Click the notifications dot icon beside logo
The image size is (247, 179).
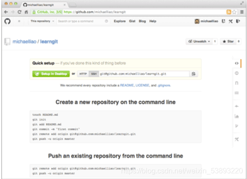point(19,21)
